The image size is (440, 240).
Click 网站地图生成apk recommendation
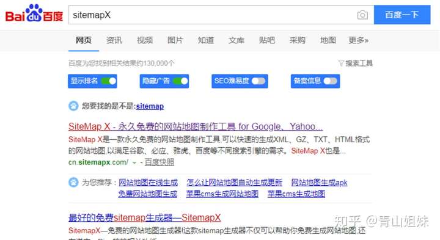pos(320,183)
